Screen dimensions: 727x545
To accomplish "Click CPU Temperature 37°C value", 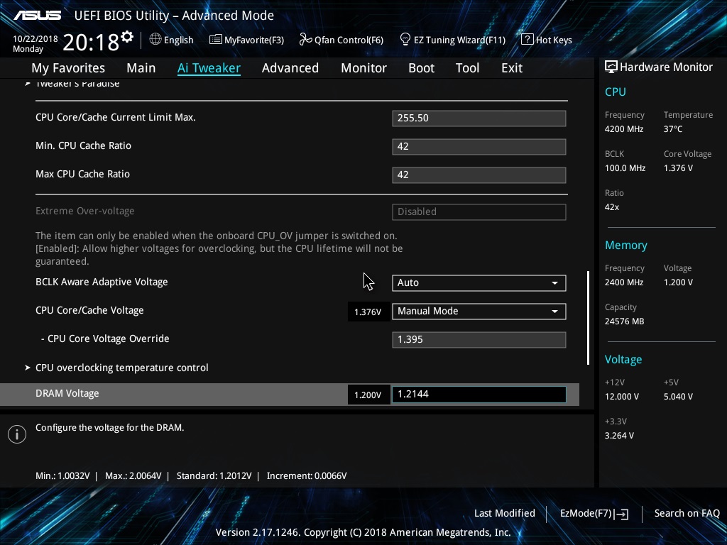I will click(673, 129).
